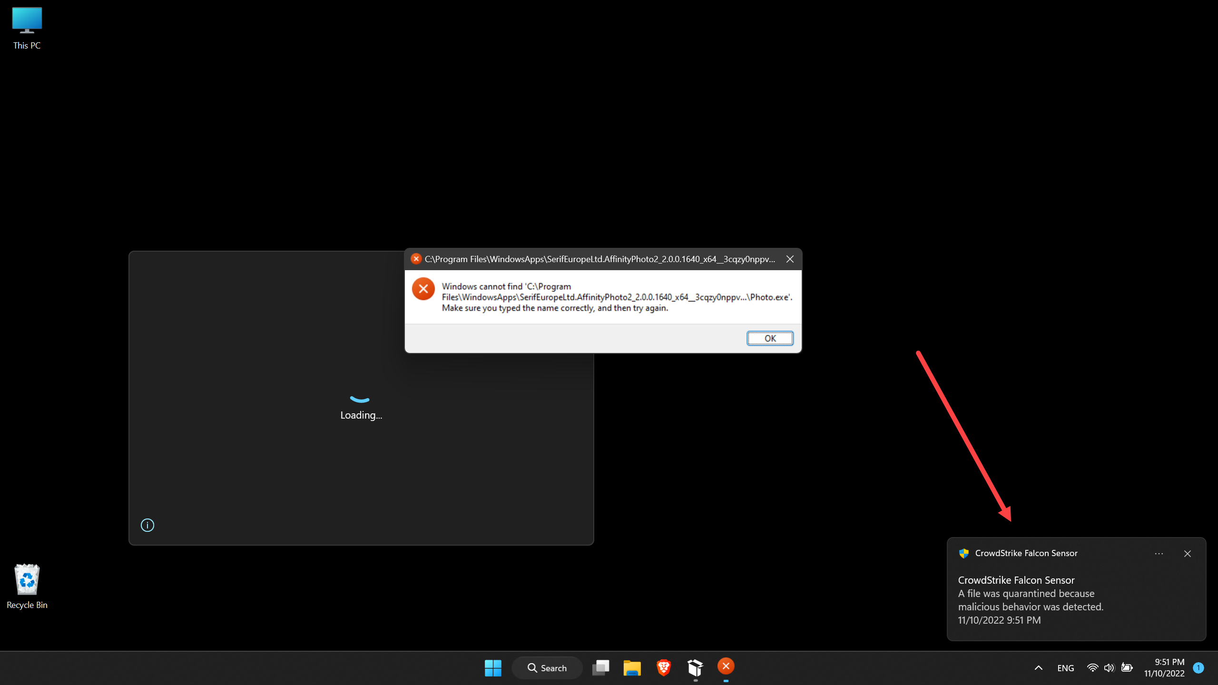
Task: Click the package box app taskbar icon
Action: (695, 668)
